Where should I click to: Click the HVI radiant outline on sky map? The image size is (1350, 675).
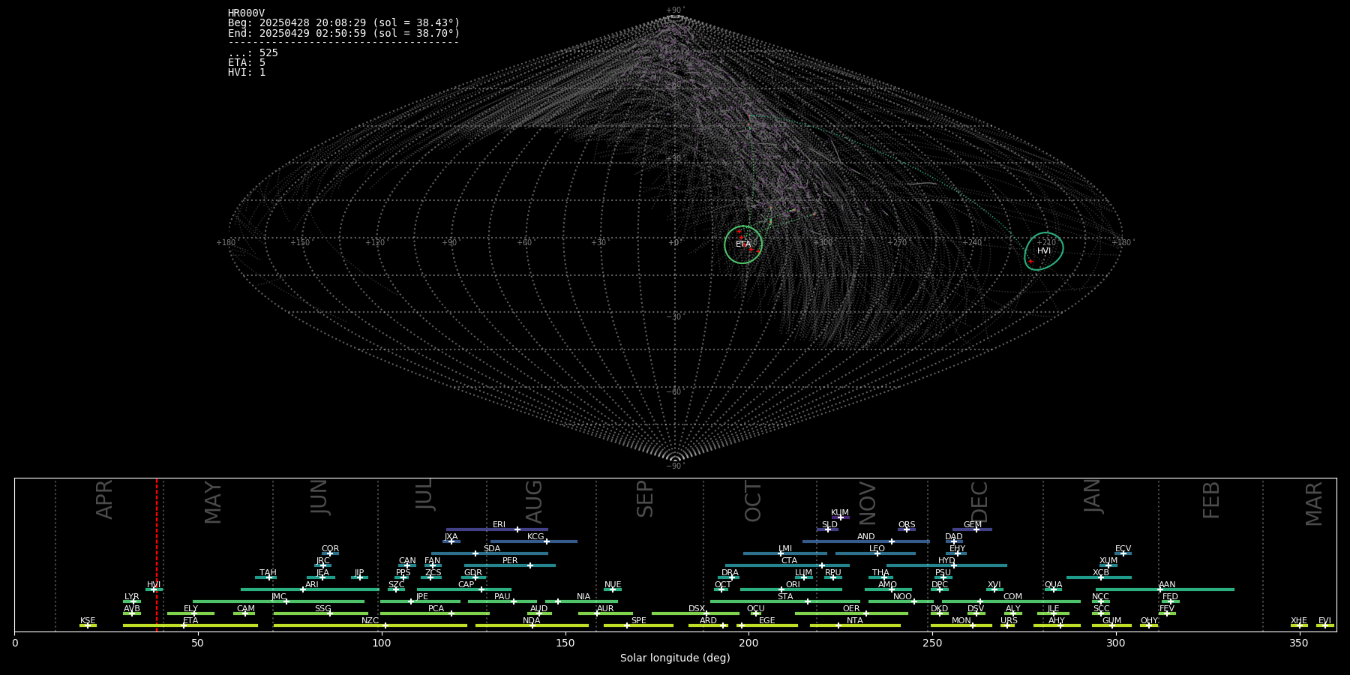click(1044, 251)
